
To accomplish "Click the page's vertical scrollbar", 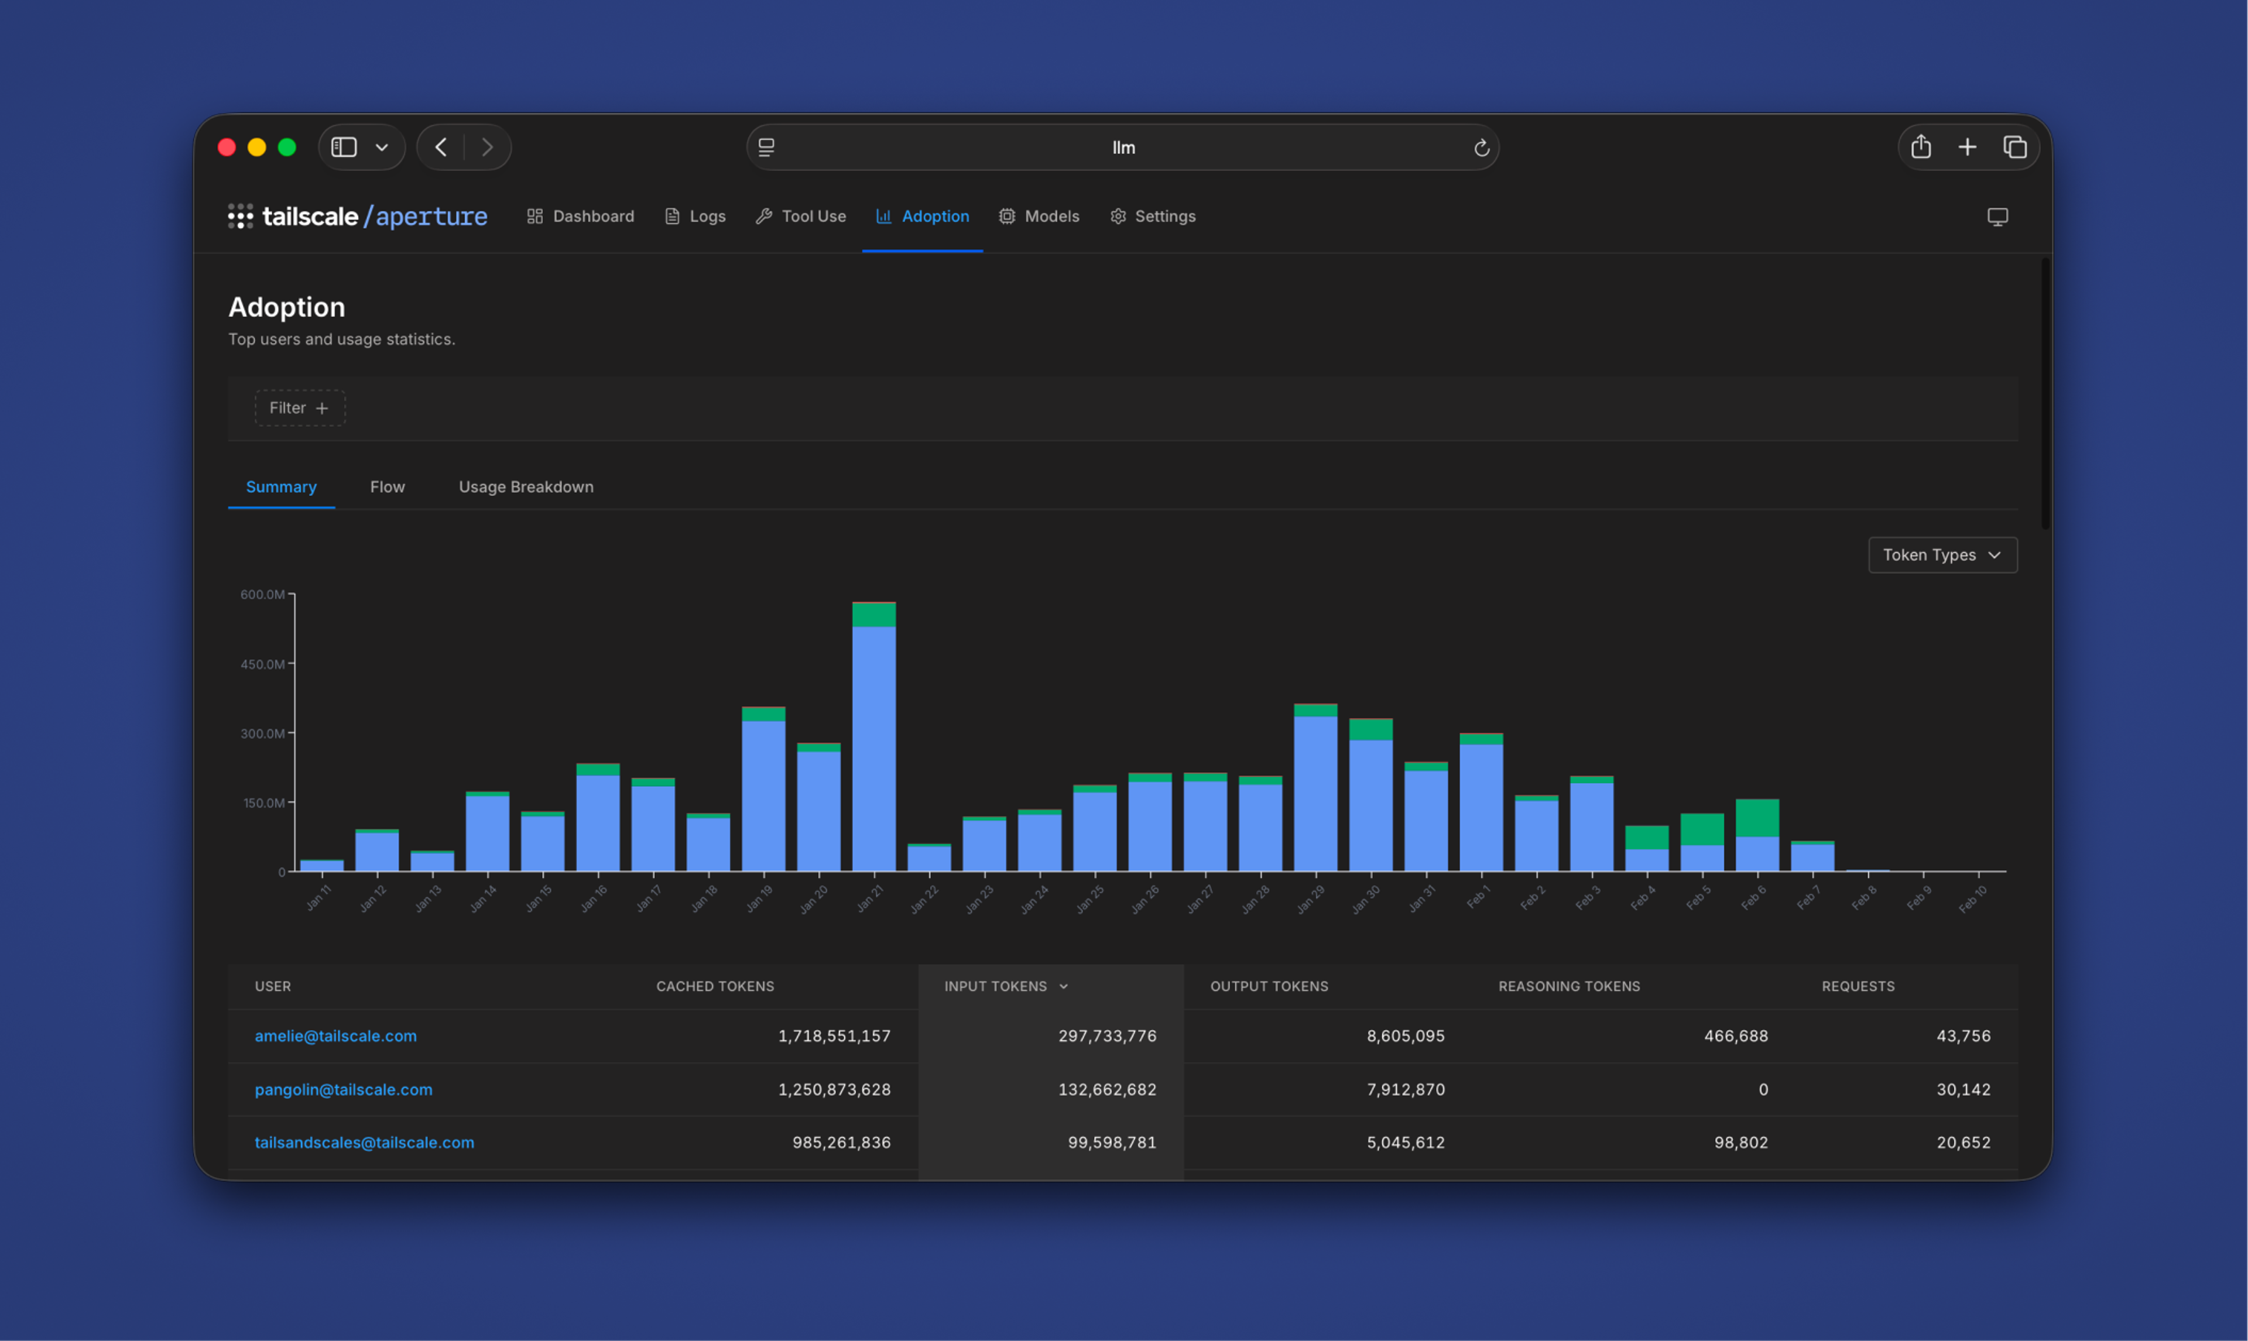I will [2045, 393].
